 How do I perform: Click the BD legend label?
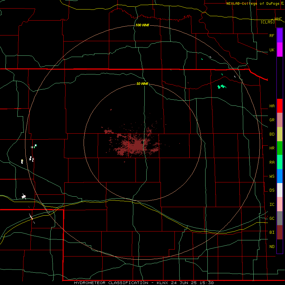[x=272, y=134]
